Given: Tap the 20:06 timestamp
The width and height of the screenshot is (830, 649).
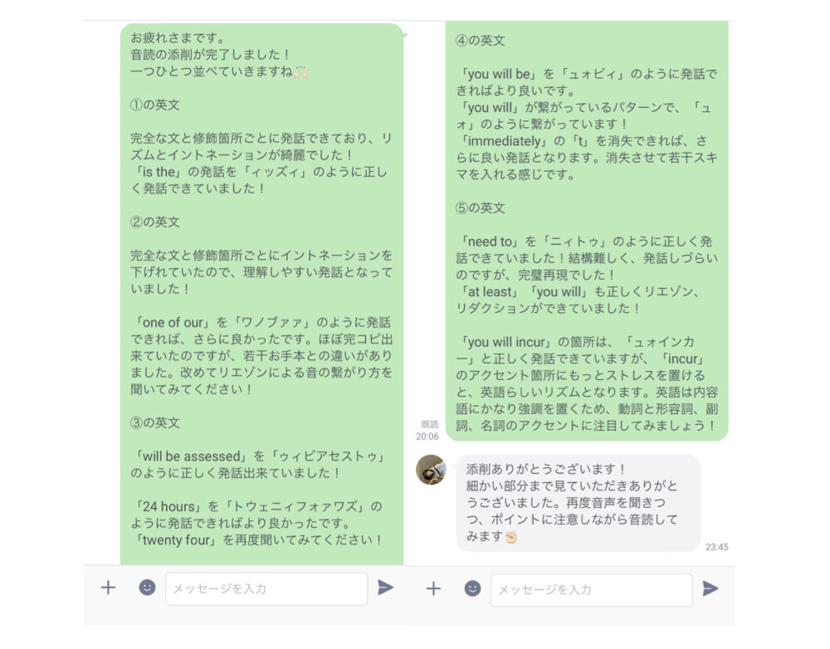Looking at the screenshot, I should tap(427, 437).
